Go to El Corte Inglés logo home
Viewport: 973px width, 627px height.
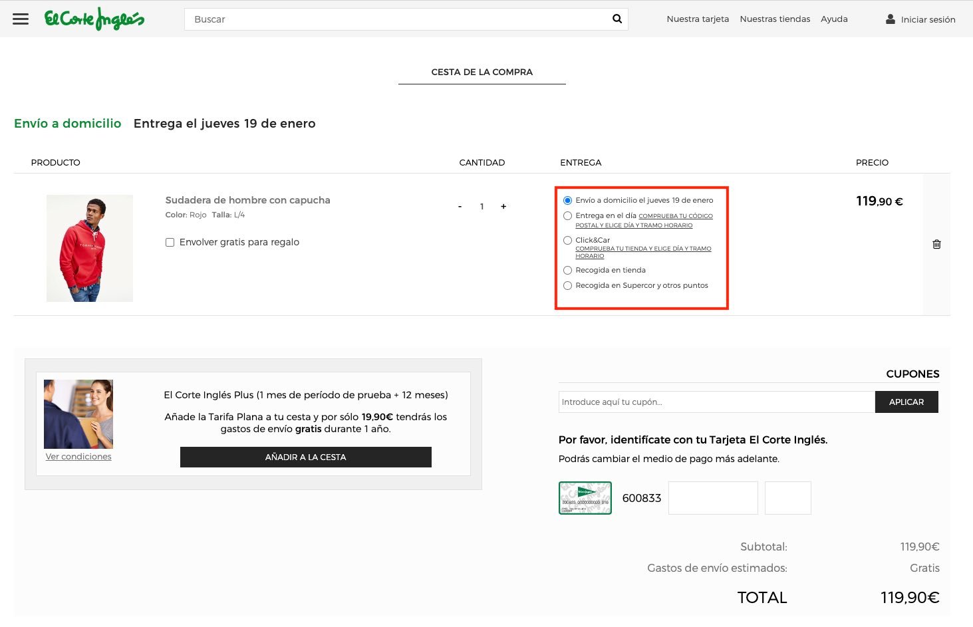click(x=94, y=19)
